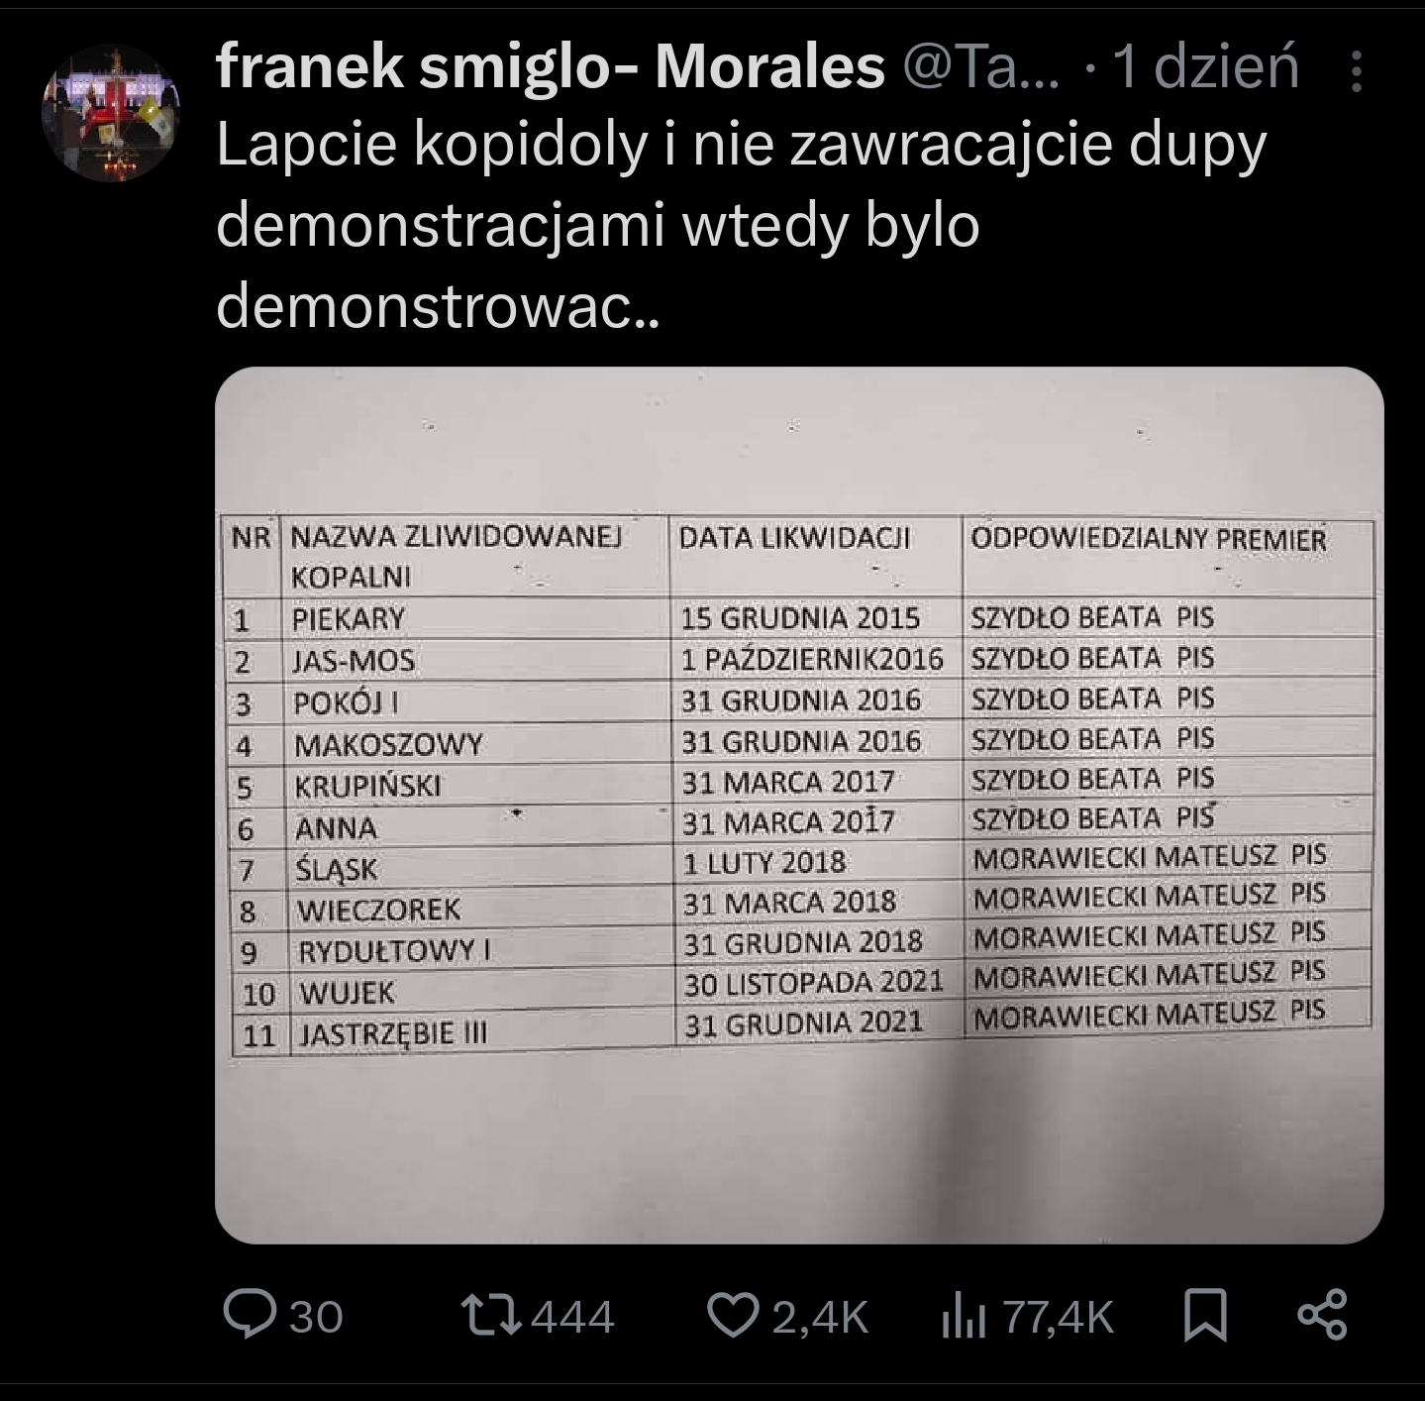Click the WUJEK row in the image
The width and height of the screenshot is (1425, 1401).
[347, 993]
